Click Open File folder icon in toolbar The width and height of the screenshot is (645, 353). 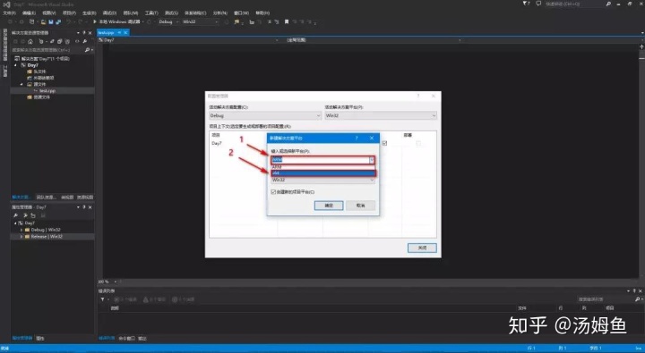pyautogui.click(x=43, y=21)
